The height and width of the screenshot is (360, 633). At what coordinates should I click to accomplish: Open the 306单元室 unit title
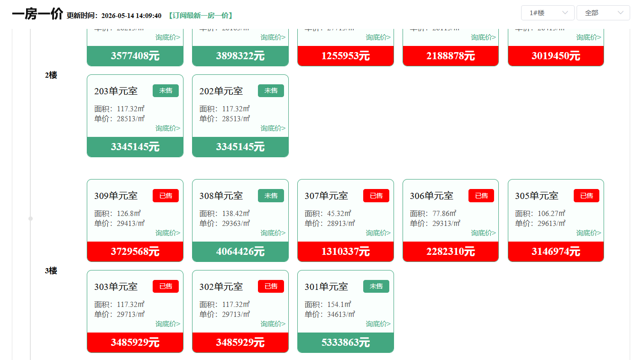click(x=431, y=196)
